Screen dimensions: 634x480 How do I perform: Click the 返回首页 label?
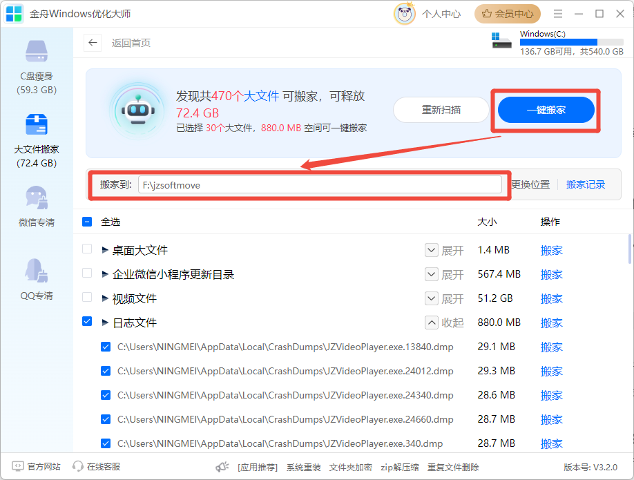(131, 43)
